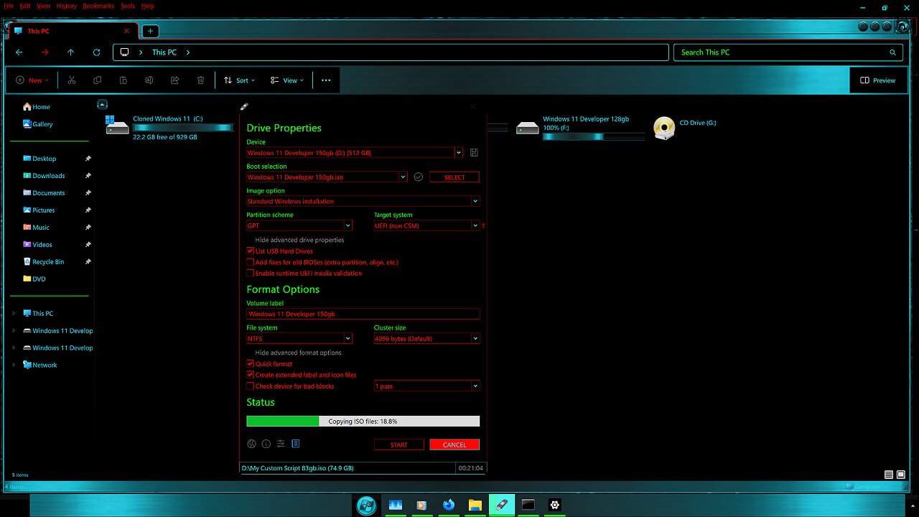Open the Sort dropdown in Explorer toolbar
The height and width of the screenshot is (517, 919).
(239, 80)
